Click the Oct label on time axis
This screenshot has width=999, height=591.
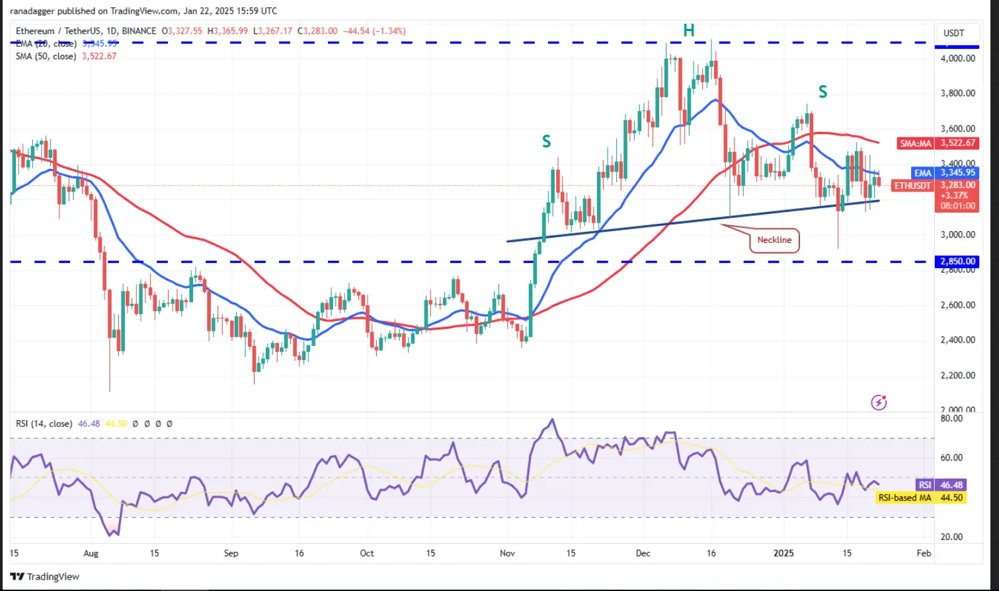tap(367, 553)
